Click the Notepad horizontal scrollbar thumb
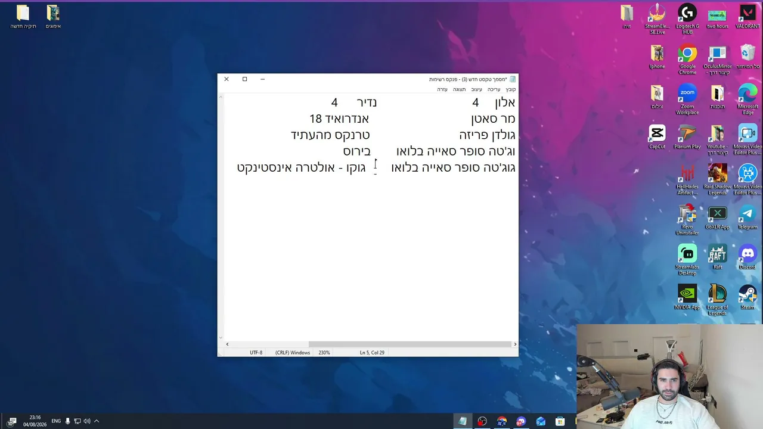 (410, 344)
